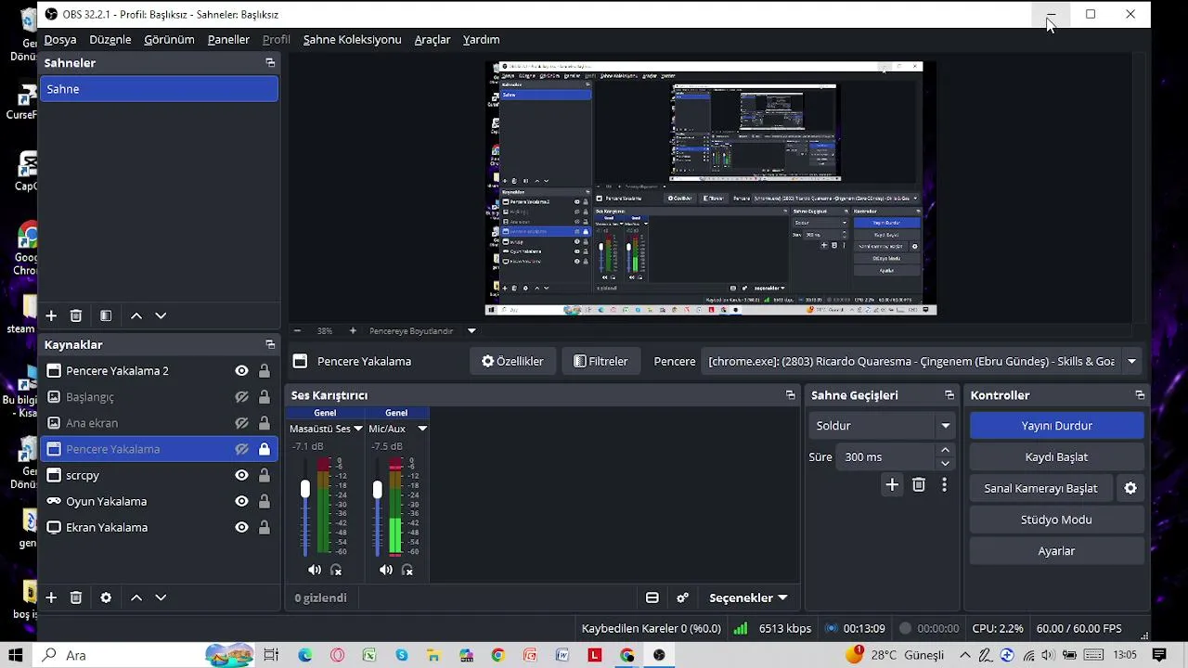The height and width of the screenshot is (668, 1188).
Task: Toggle lock on the scrcpy source
Action: tap(265, 475)
